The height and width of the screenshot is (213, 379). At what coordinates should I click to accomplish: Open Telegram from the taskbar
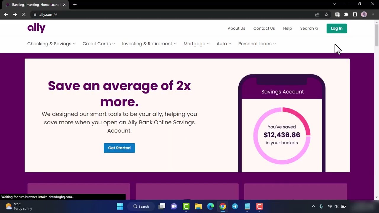pos(235,206)
